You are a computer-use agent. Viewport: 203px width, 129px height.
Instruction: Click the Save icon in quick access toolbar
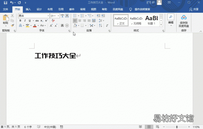(x=5, y=3)
